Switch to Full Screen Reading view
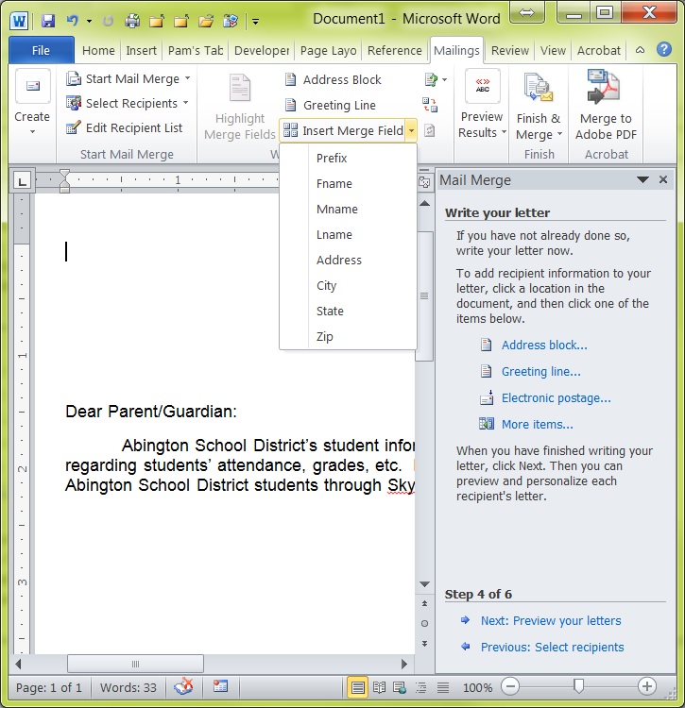This screenshot has width=685, height=708. (x=379, y=687)
